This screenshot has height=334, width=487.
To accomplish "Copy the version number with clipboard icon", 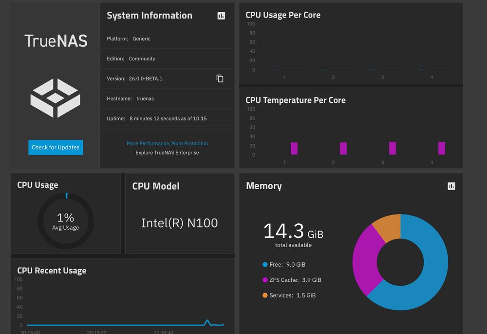I will [220, 79].
